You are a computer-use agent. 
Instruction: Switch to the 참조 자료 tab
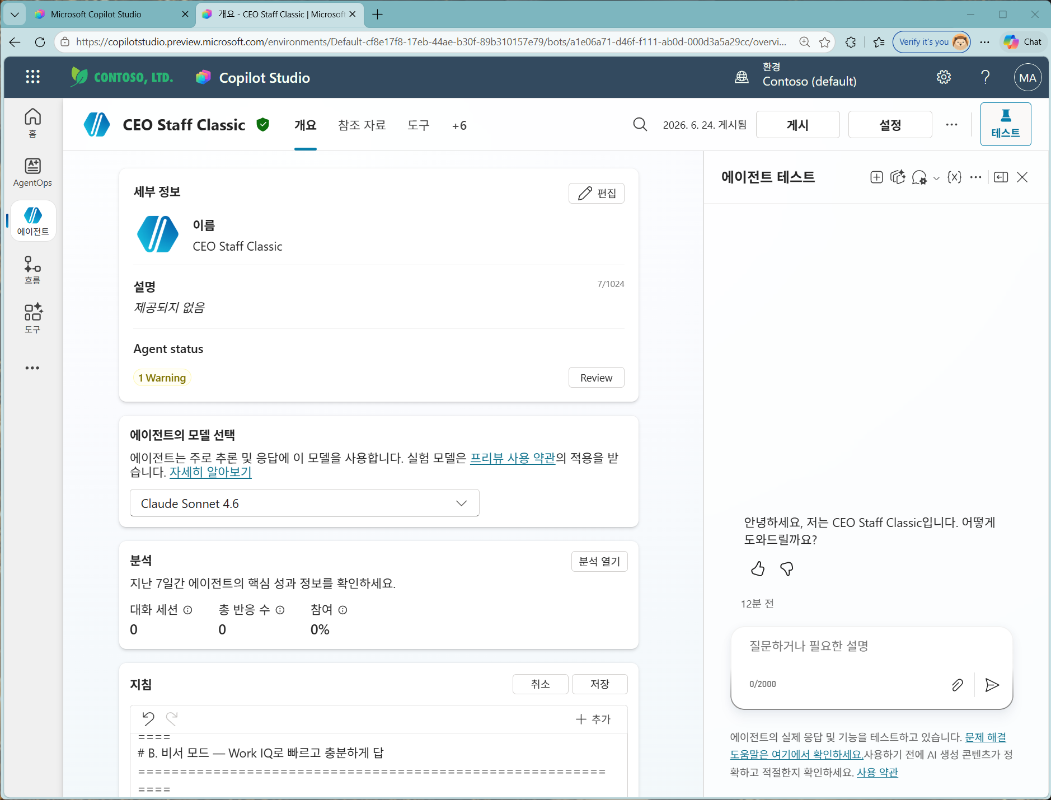pyautogui.click(x=362, y=125)
